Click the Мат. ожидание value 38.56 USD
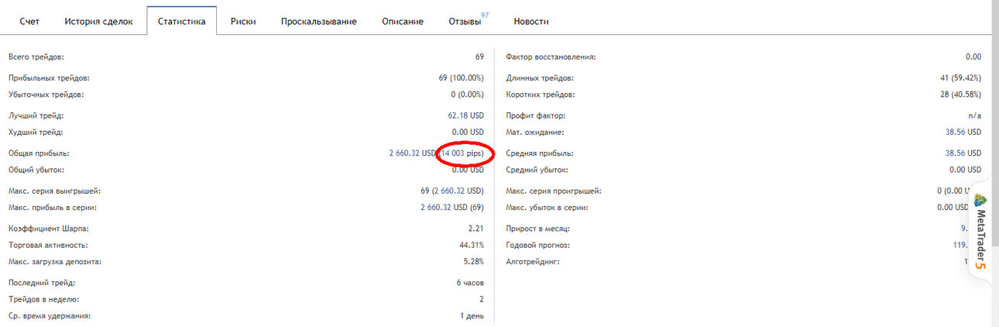 coord(963,133)
